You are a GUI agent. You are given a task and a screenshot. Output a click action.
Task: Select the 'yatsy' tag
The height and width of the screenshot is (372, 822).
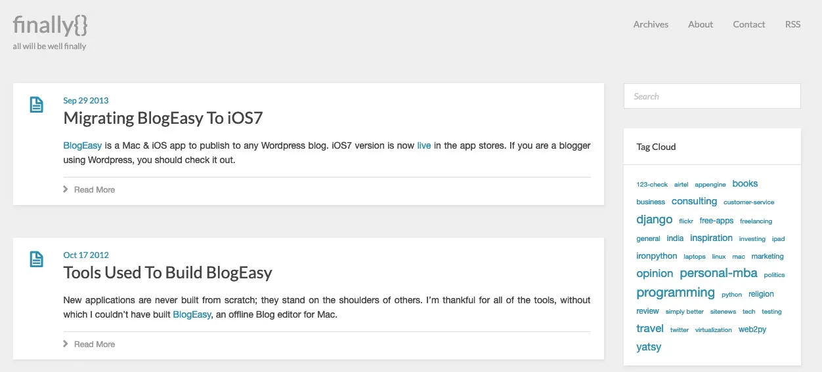coord(649,347)
